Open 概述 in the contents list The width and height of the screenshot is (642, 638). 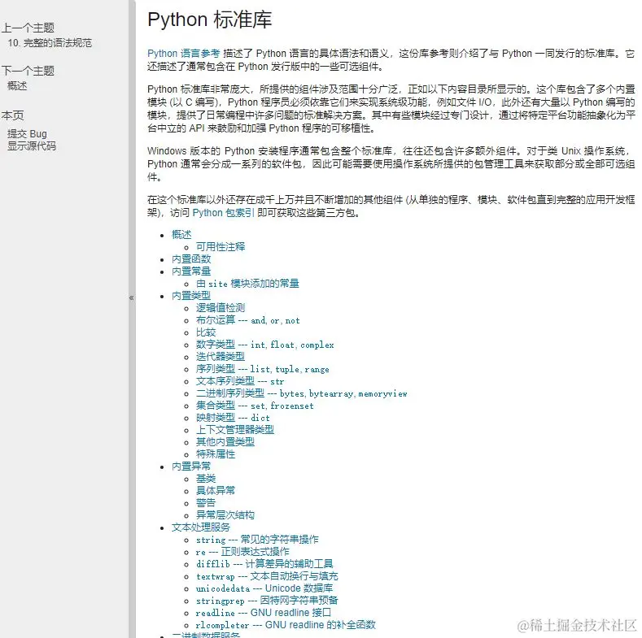(181, 234)
